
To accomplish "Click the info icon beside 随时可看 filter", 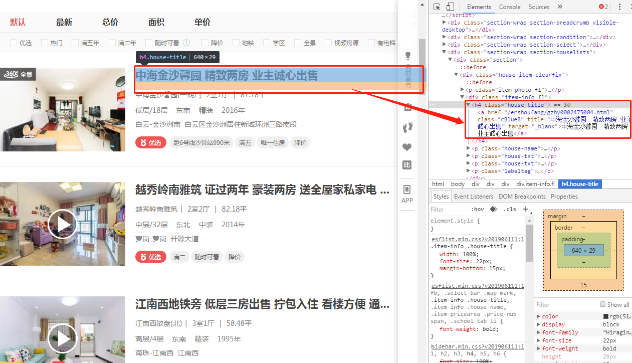I will point(186,43).
